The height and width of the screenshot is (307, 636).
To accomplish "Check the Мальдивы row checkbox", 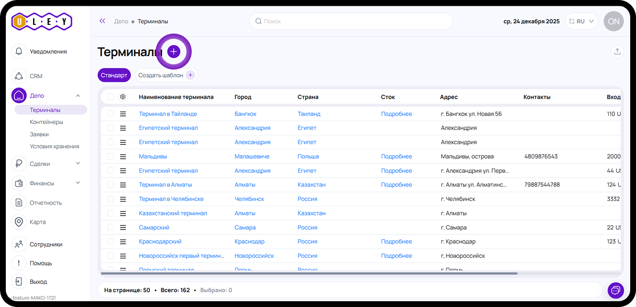I will [x=111, y=156].
